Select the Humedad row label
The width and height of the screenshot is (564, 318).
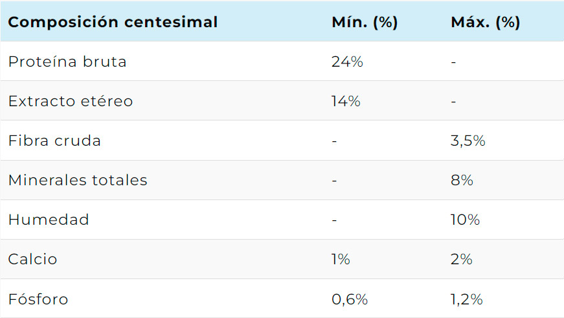49,220
